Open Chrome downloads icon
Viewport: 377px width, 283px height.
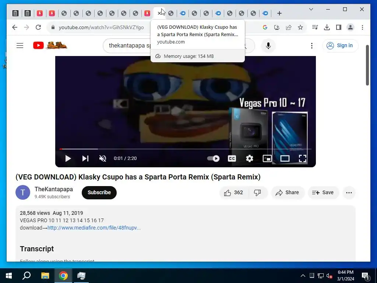click(327, 27)
